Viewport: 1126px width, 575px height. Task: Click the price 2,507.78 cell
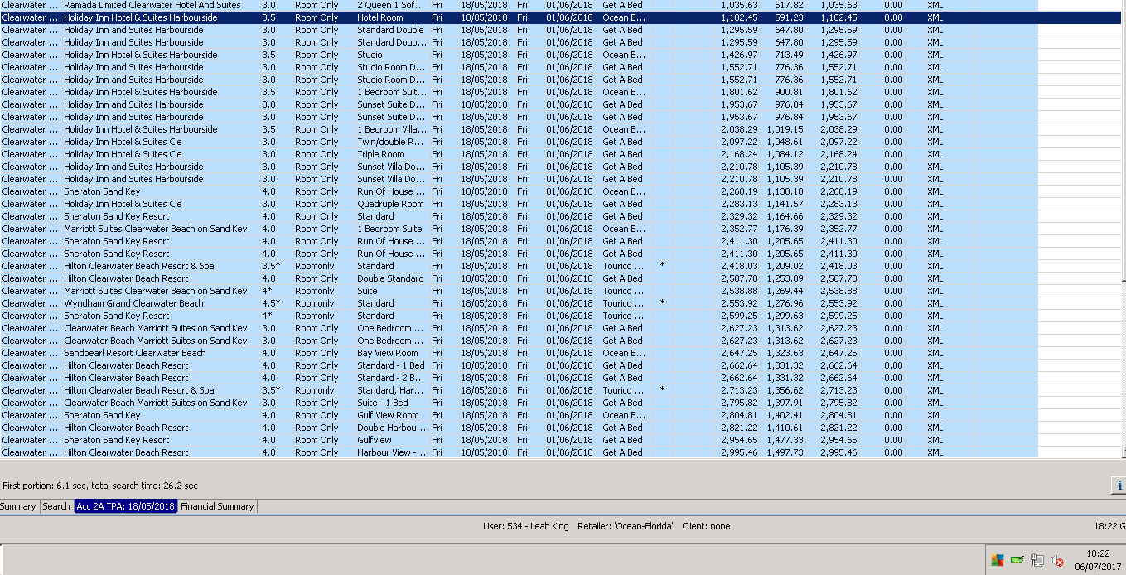tap(739, 278)
